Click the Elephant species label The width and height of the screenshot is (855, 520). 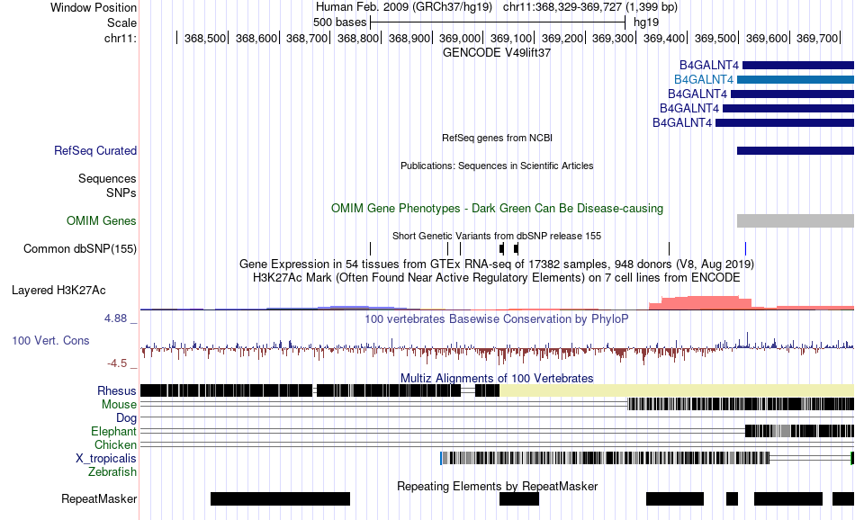tap(113, 431)
